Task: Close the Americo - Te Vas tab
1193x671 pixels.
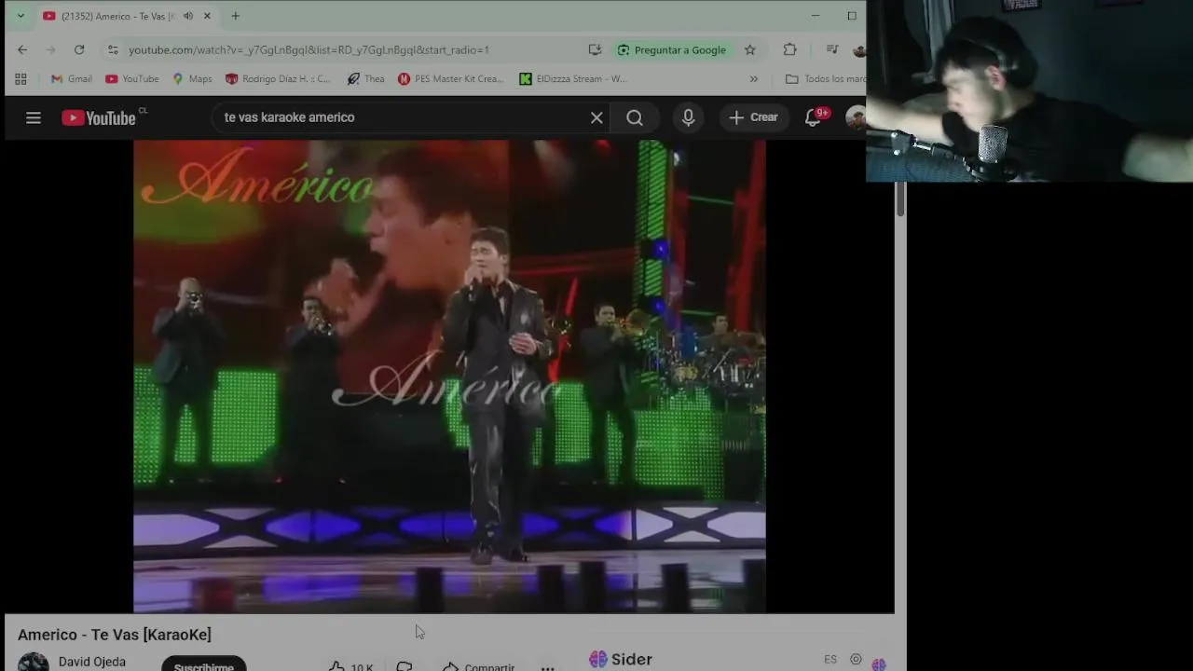Action: (207, 16)
